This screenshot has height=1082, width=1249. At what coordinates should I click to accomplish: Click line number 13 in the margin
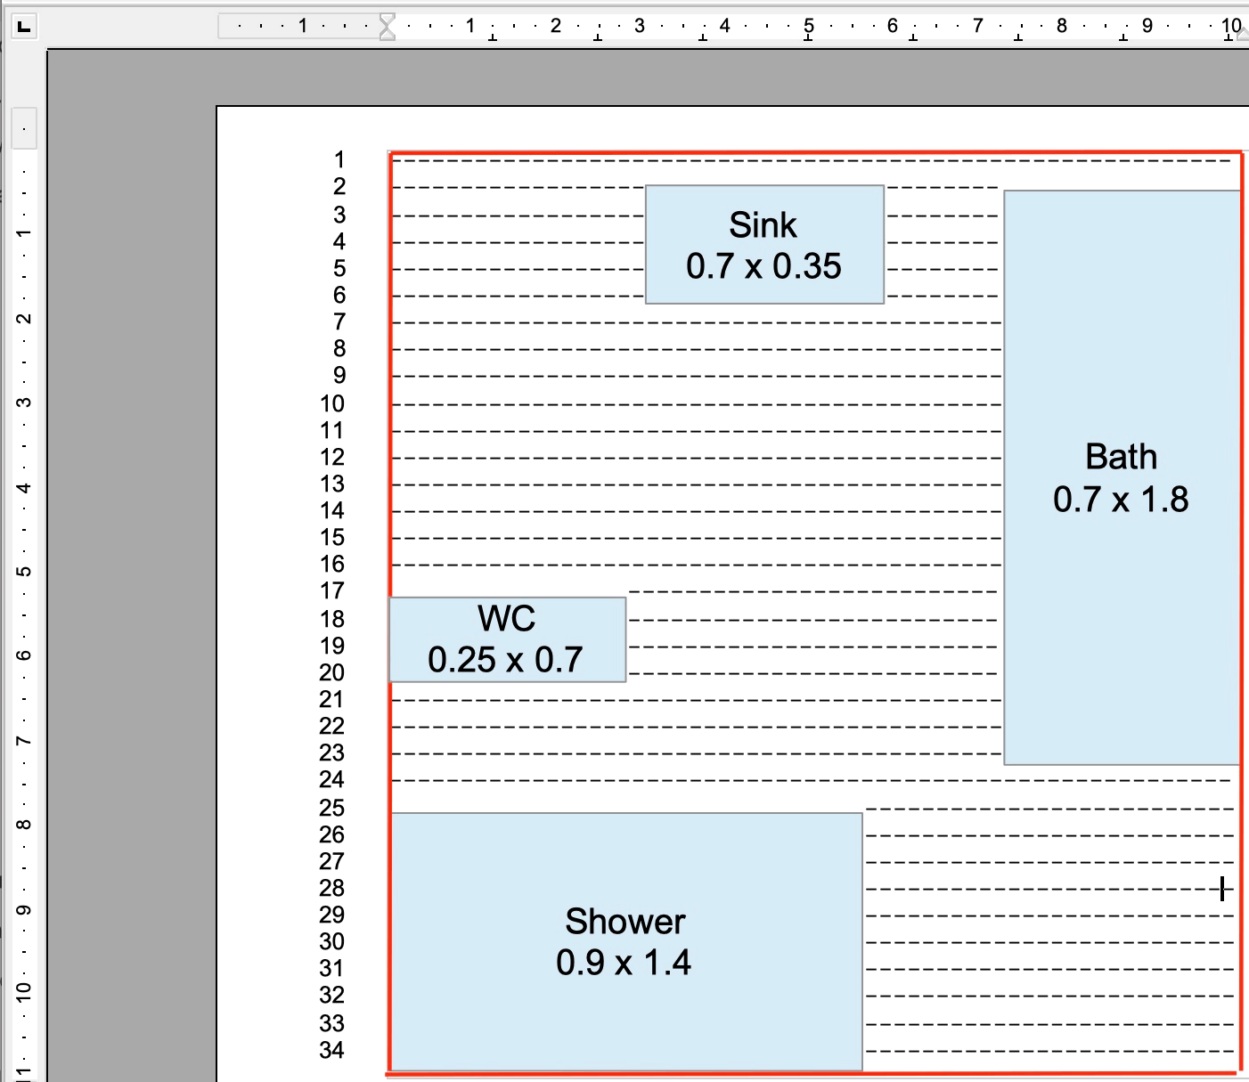pyautogui.click(x=332, y=484)
